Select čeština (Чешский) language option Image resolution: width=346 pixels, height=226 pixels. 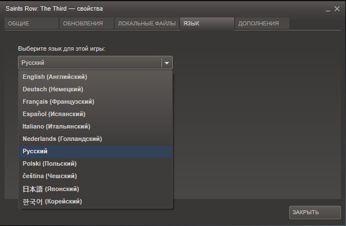(x=50, y=176)
